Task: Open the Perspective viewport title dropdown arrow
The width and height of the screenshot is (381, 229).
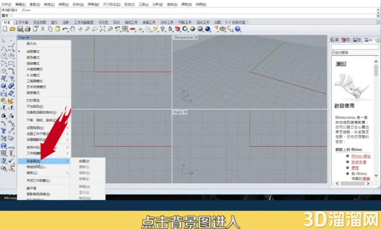Action: click(196, 38)
